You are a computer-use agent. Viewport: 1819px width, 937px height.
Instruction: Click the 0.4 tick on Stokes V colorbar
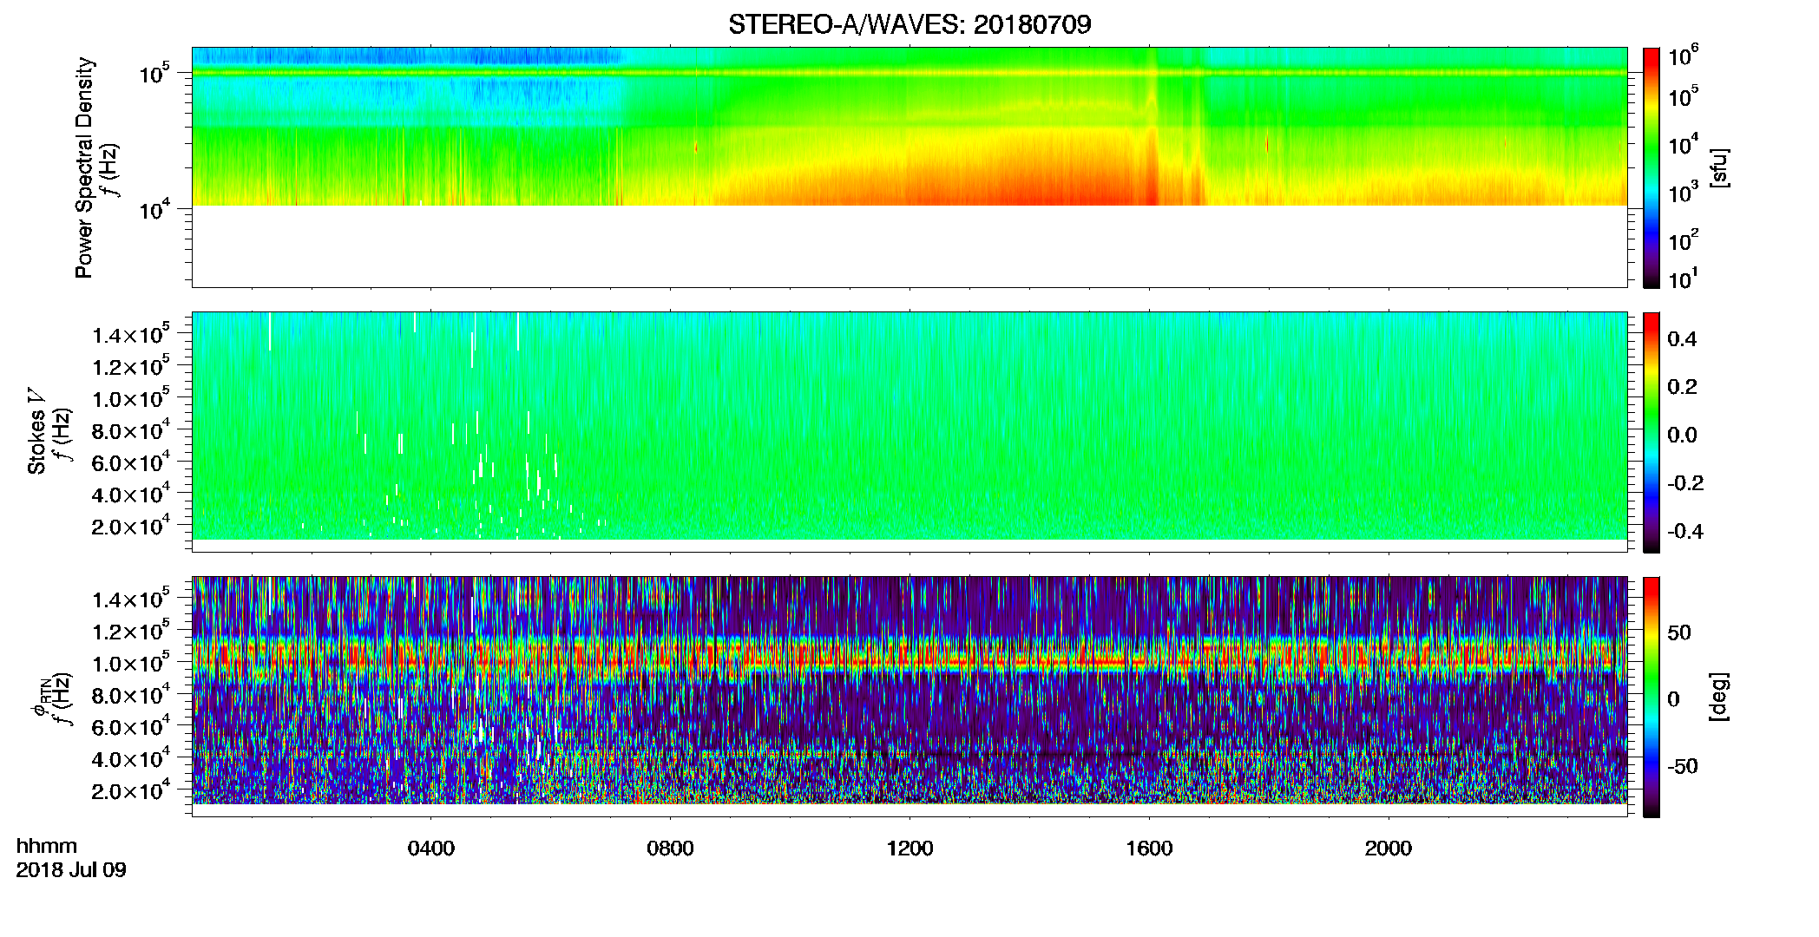pos(1682,339)
